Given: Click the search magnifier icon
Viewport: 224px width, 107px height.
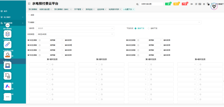Looking at the screenshot, I should 137,4.
